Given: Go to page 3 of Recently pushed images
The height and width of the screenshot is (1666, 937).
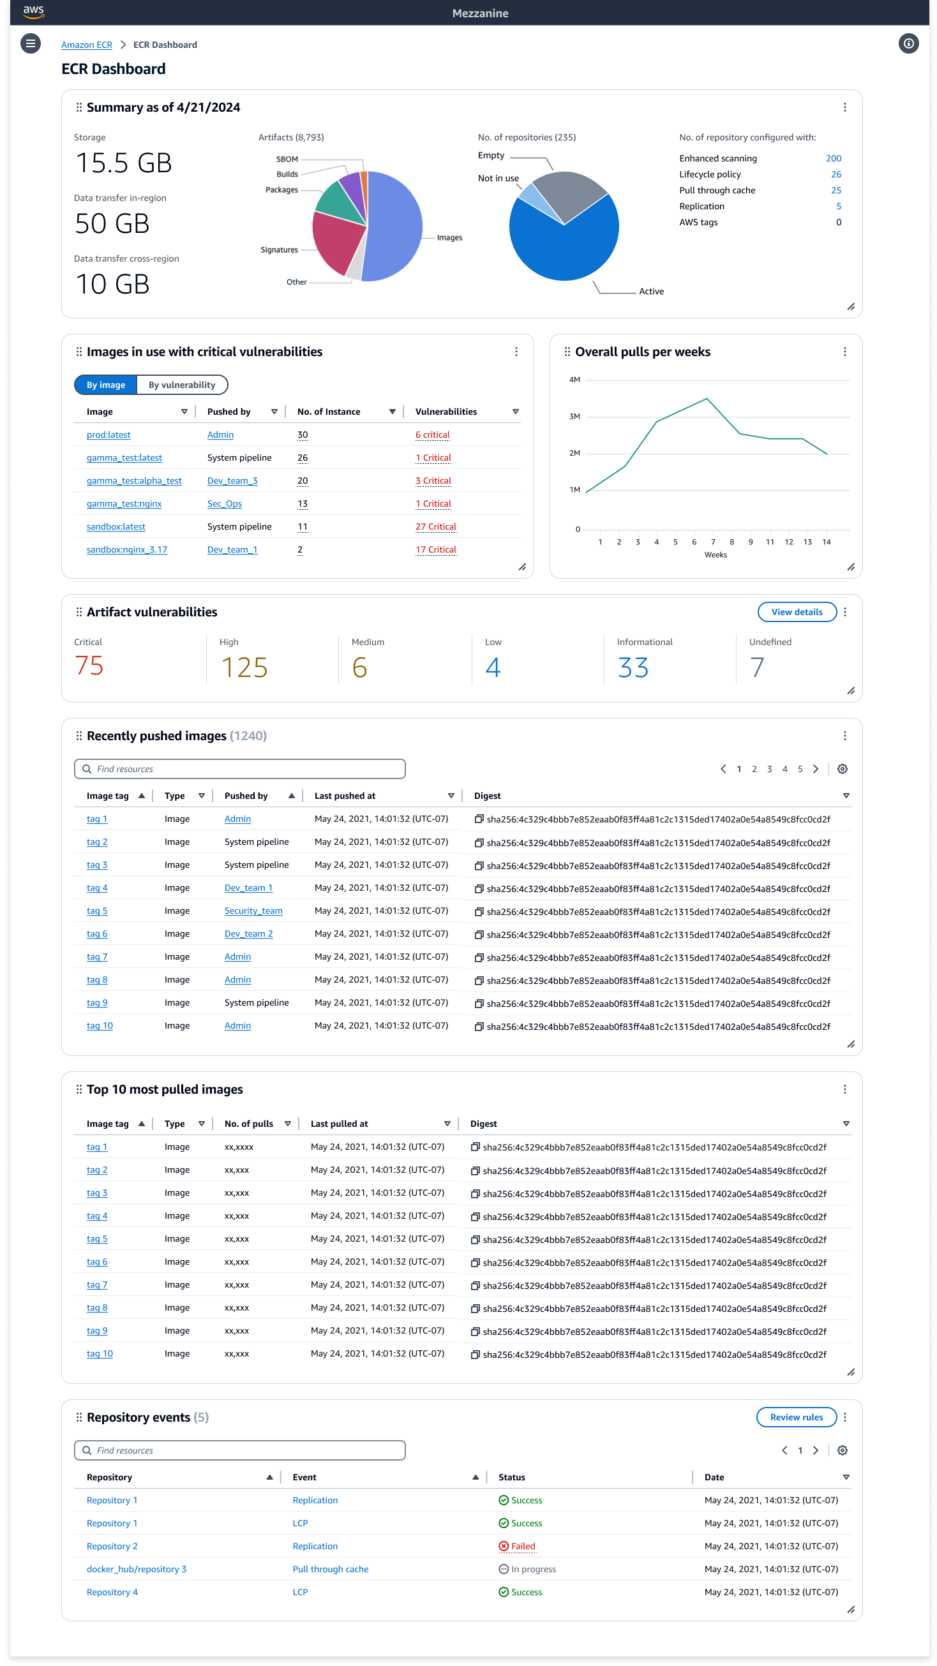Looking at the screenshot, I should click(x=768, y=768).
